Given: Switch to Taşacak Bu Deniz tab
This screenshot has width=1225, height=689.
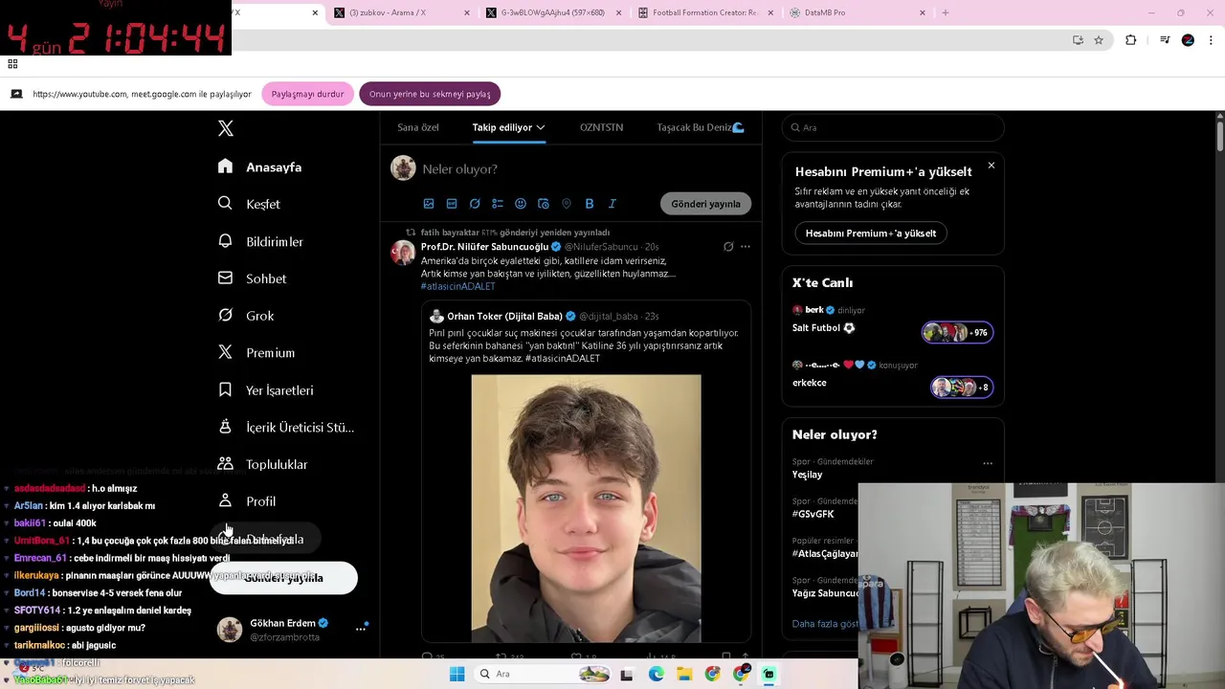Looking at the screenshot, I should (x=701, y=127).
